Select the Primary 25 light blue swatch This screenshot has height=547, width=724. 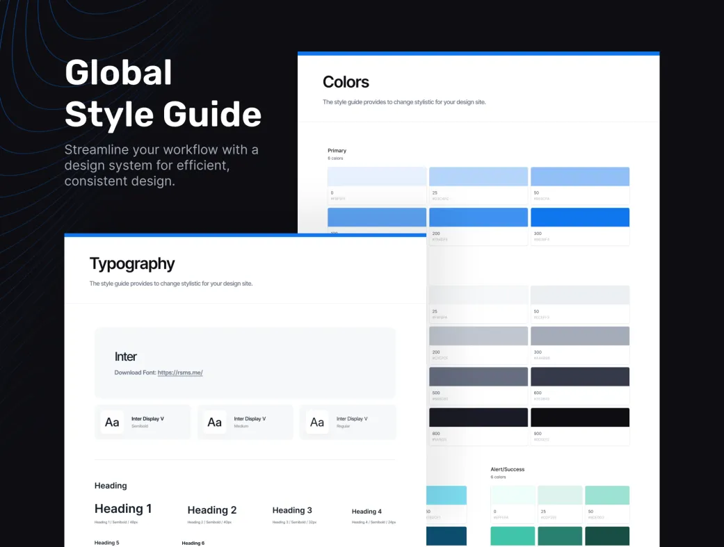(478, 177)
